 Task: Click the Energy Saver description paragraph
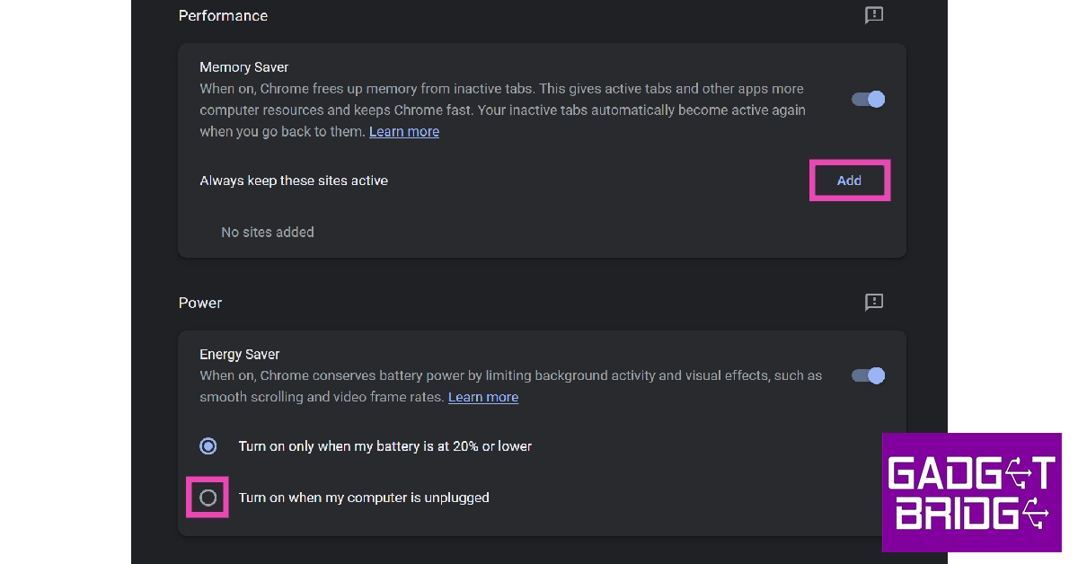[x=510, y=375]
